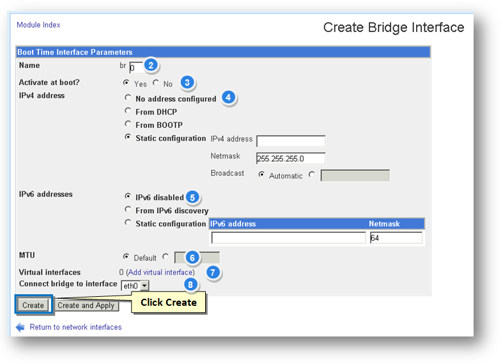The image size is (503, 364).
Task: Click the bridge Name input field
Action: 135,67
